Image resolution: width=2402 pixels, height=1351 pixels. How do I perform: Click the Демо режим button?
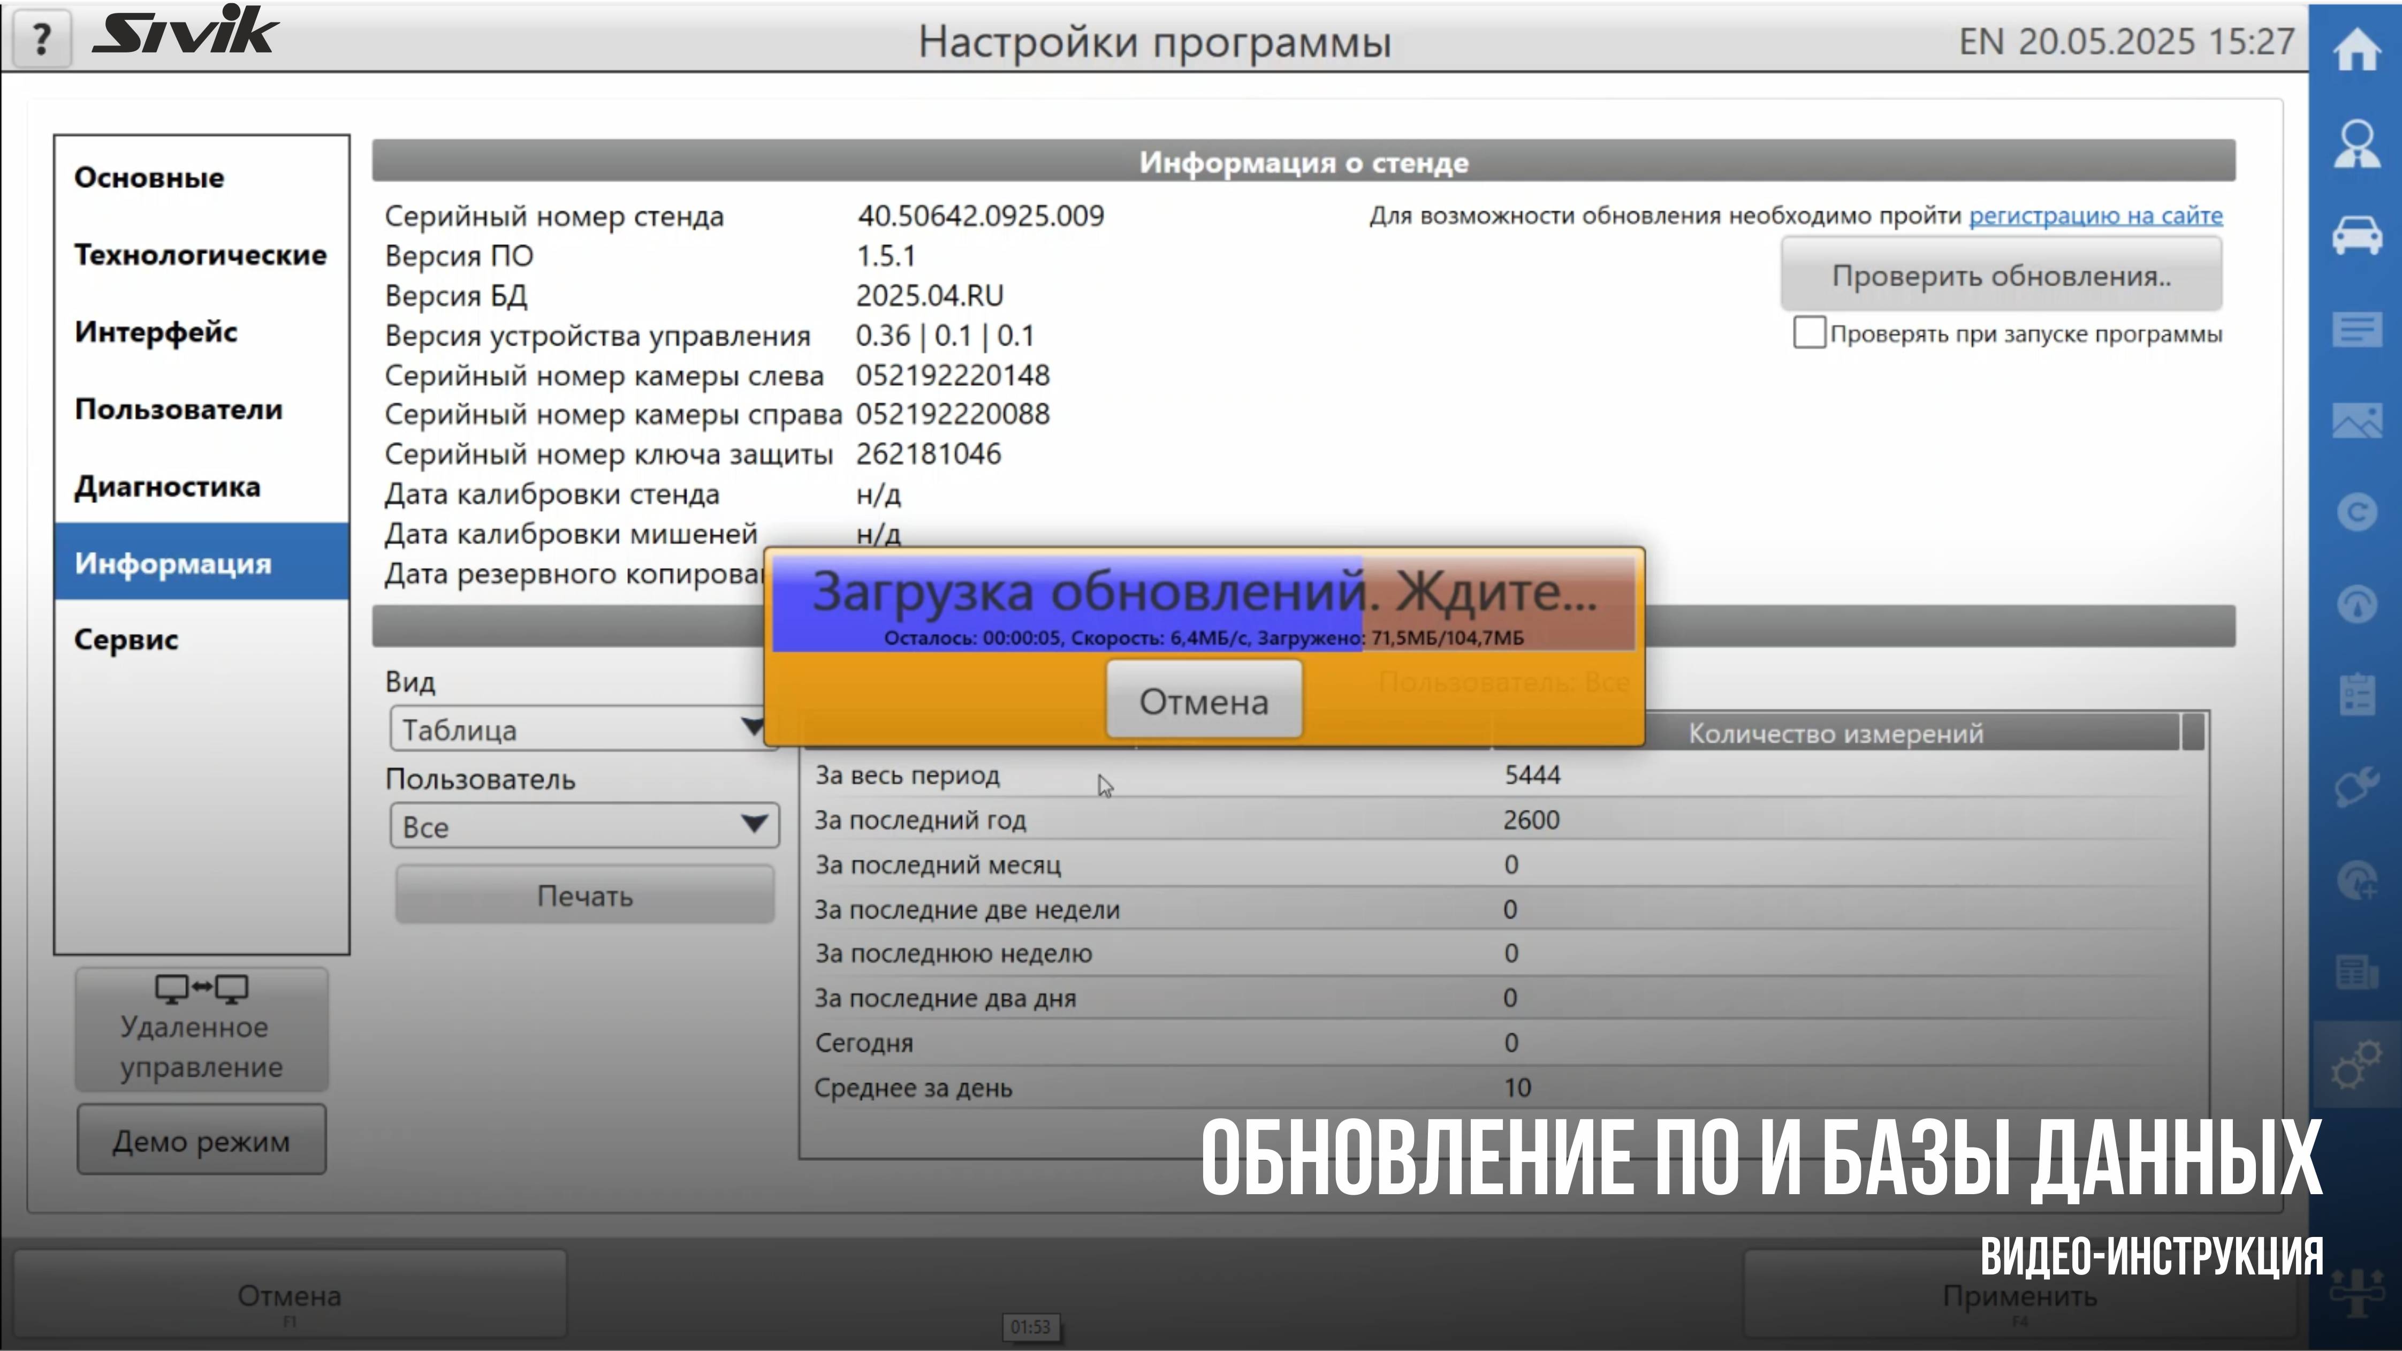pos(201,1140)
